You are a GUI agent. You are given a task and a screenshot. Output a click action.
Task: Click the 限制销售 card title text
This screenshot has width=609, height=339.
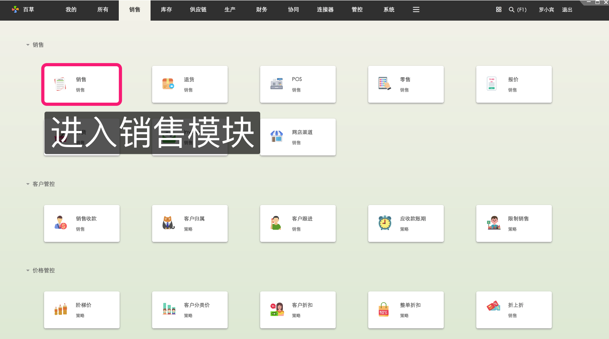(x=518, y=218)
